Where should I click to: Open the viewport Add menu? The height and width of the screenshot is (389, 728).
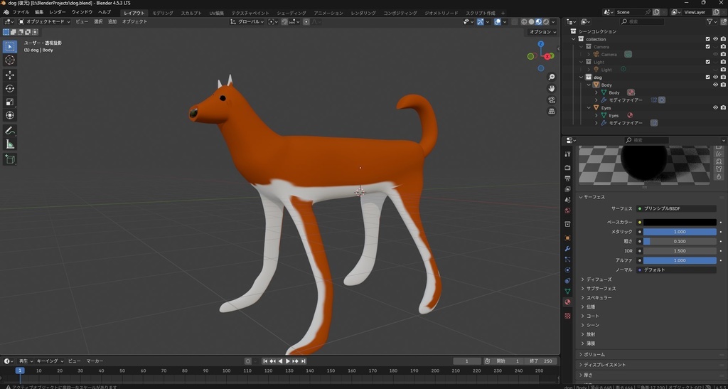tap(112, 22)
